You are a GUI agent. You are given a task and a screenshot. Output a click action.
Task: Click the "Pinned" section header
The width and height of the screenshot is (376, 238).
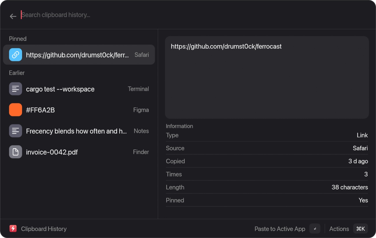click(x=18, y=39)
